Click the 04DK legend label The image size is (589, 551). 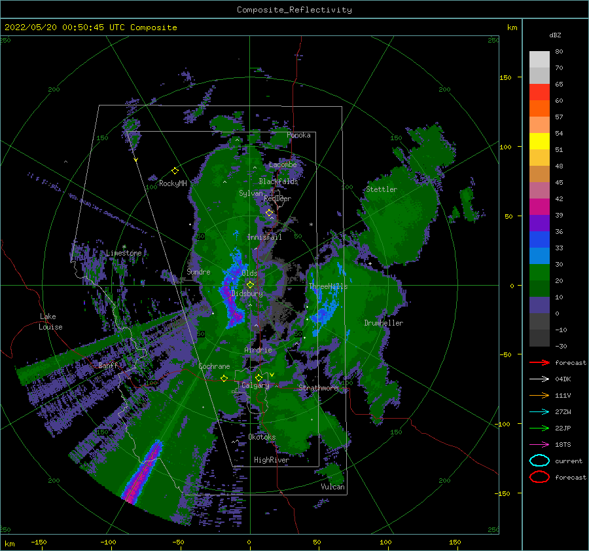(x=563, y=379)
